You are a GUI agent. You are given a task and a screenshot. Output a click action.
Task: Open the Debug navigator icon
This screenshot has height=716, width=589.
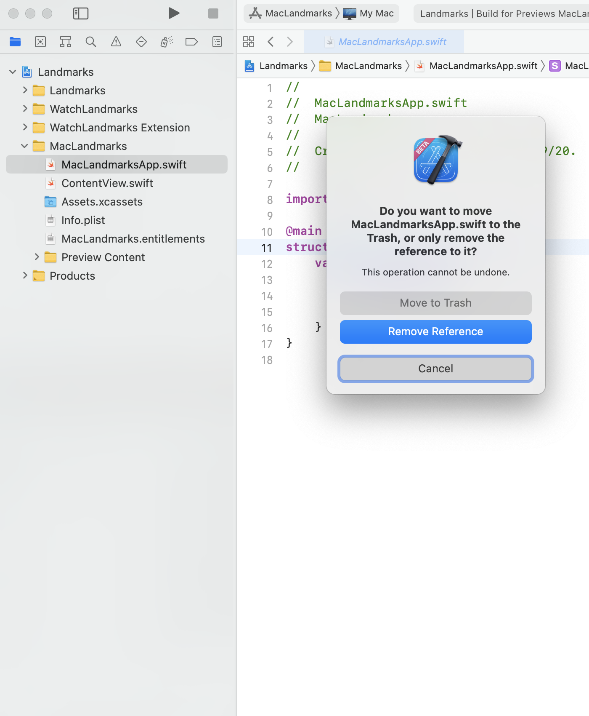point(167,42)
